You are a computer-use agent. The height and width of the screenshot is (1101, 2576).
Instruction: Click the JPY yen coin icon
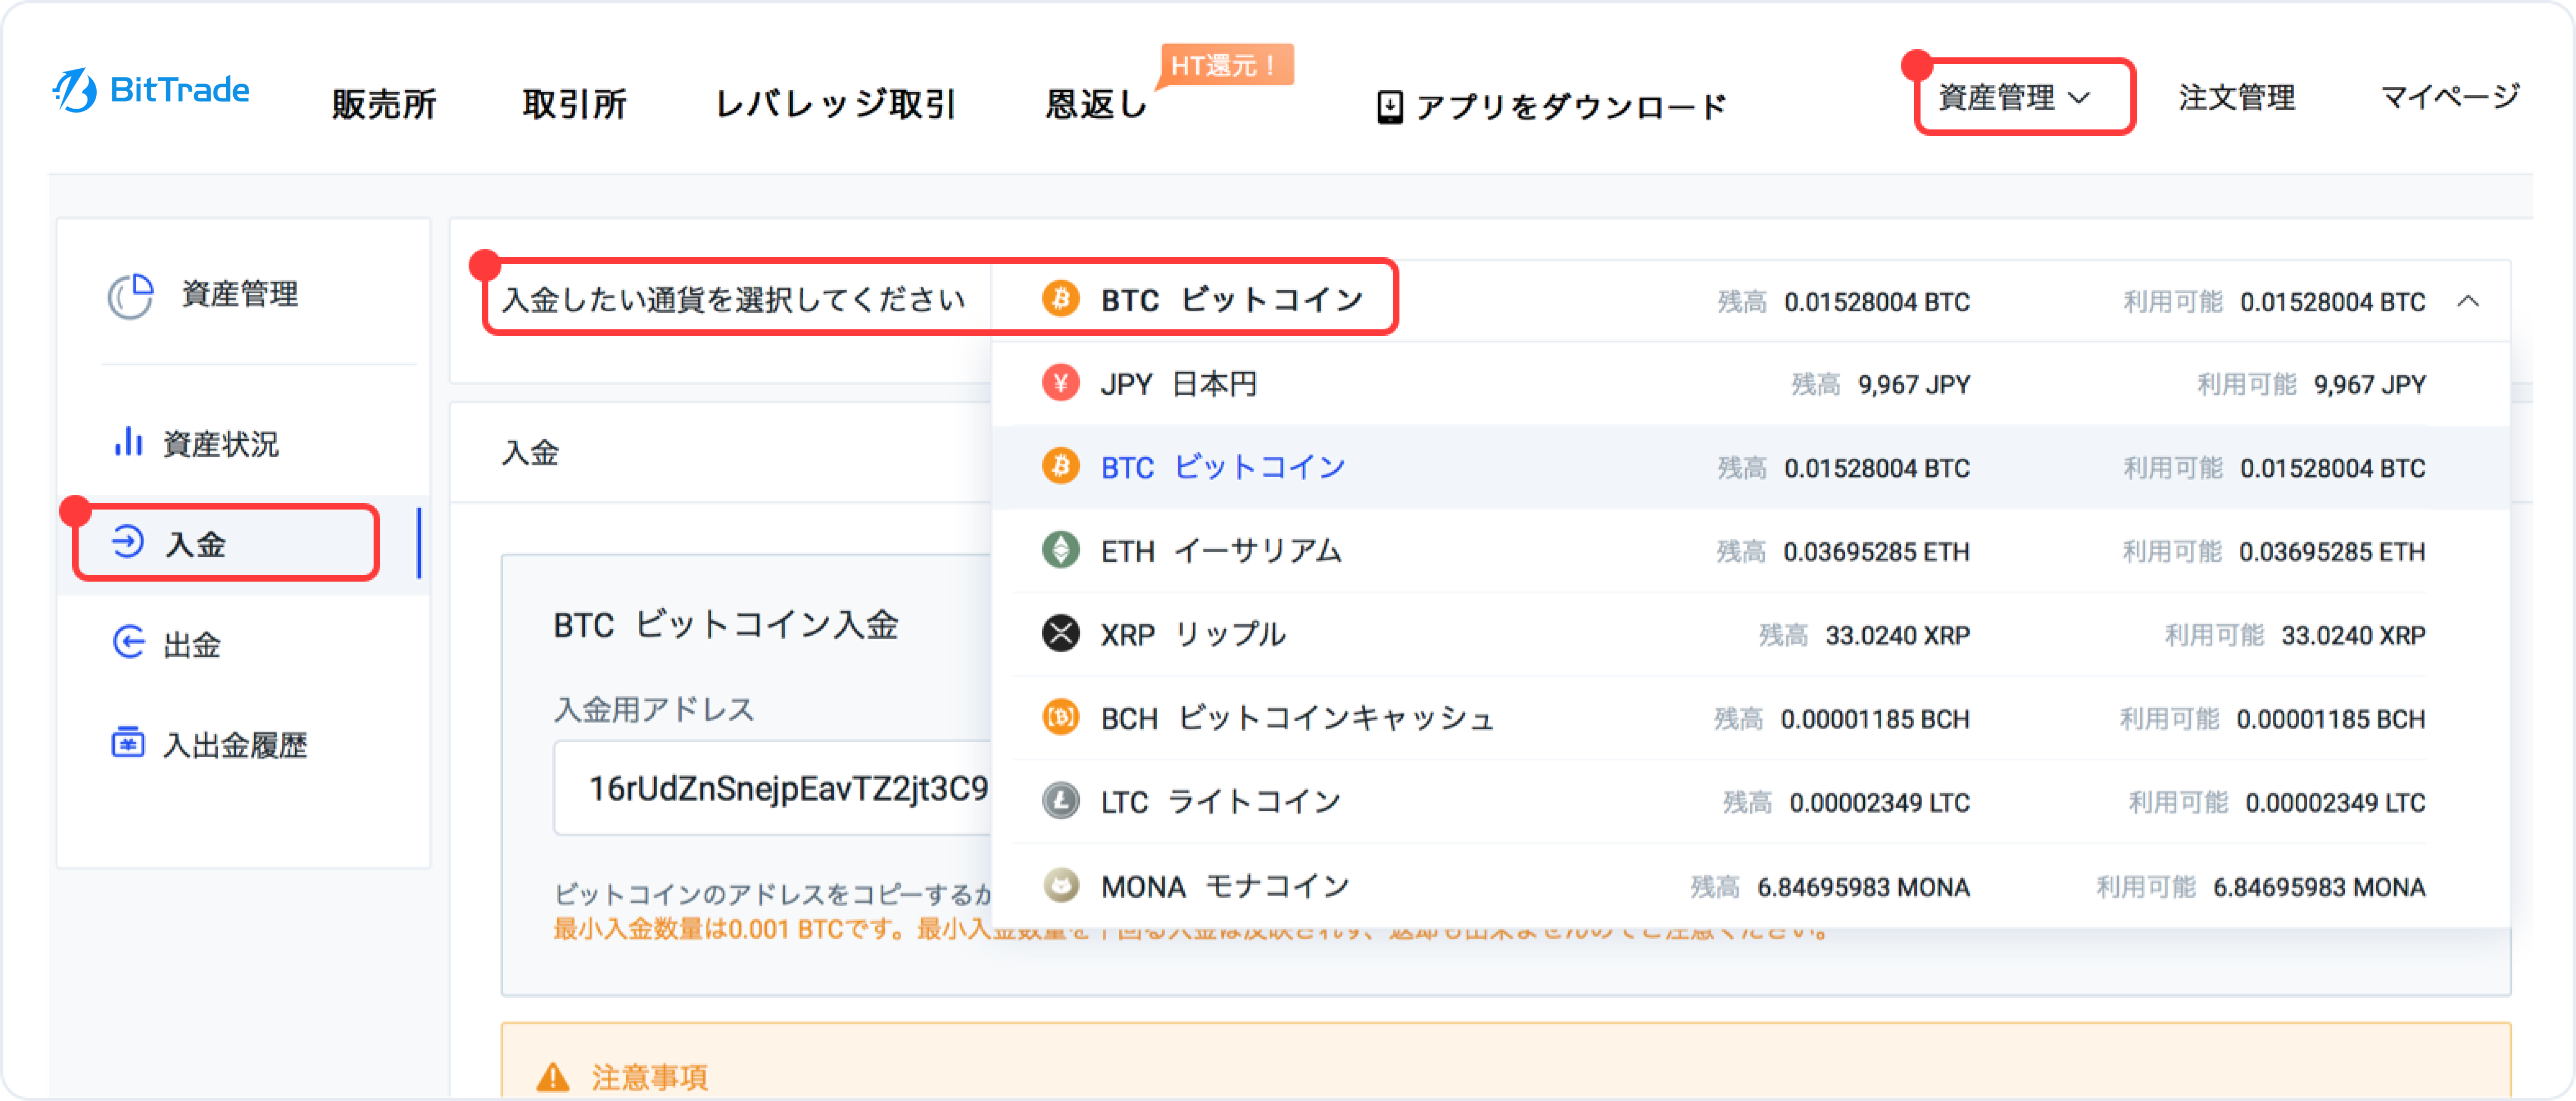(x=1060, y=383)
